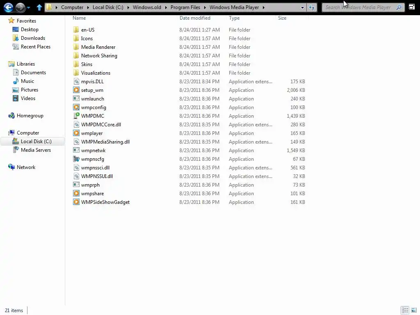Click Computer in the navigation pane
The width and height of the screenshot is (420, 315).
click(28, 133)
